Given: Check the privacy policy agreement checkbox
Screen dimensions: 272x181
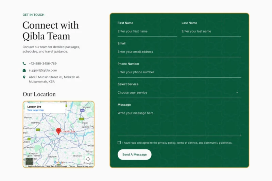Looking at the screenshot, I should 119,143.
